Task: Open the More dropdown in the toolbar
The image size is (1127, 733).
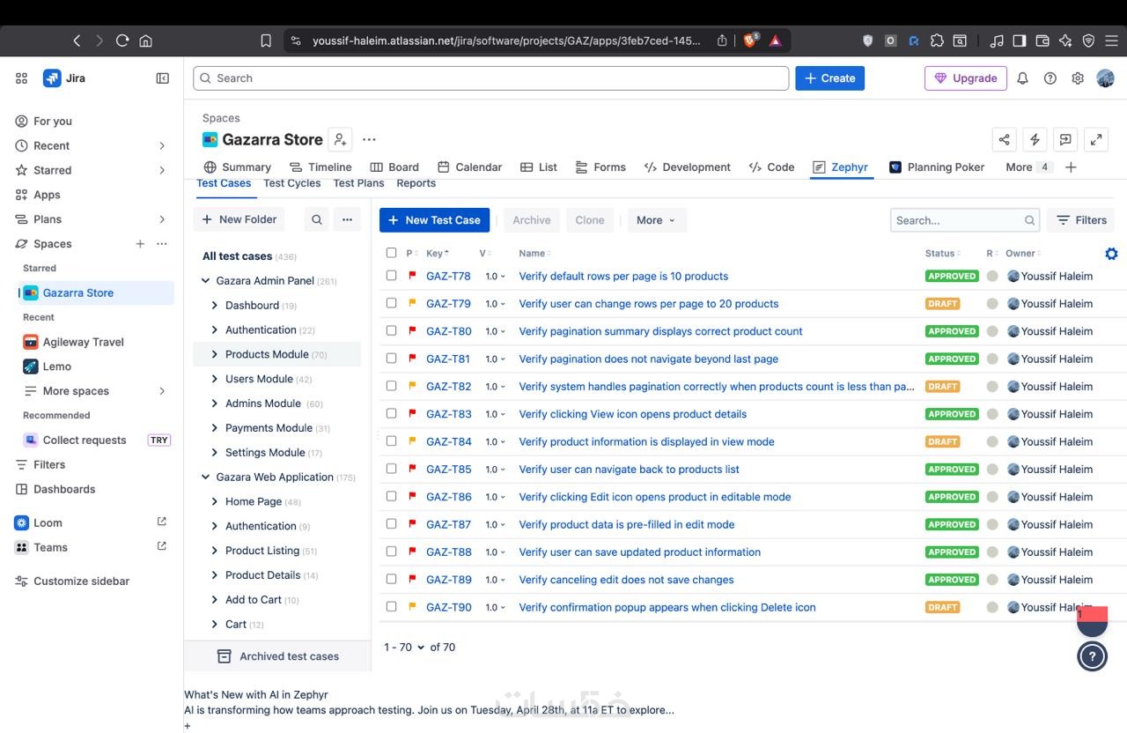Action: 657,220
